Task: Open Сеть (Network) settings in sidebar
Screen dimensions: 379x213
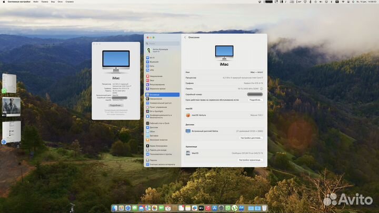Action: point(163,66)
